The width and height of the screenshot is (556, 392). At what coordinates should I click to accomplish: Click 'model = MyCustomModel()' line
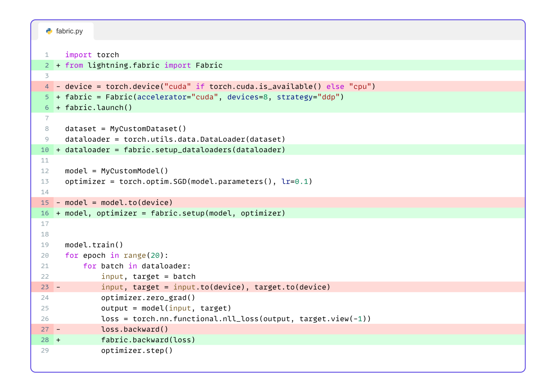[117, 171]
